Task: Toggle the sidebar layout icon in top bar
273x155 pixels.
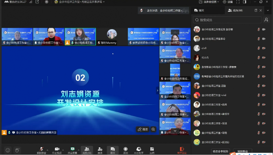Action: click(245, 2)
